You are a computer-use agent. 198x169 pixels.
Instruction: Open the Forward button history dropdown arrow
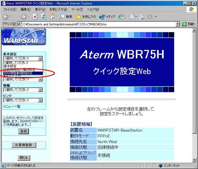pyautogui.click(x=29, y=17)
